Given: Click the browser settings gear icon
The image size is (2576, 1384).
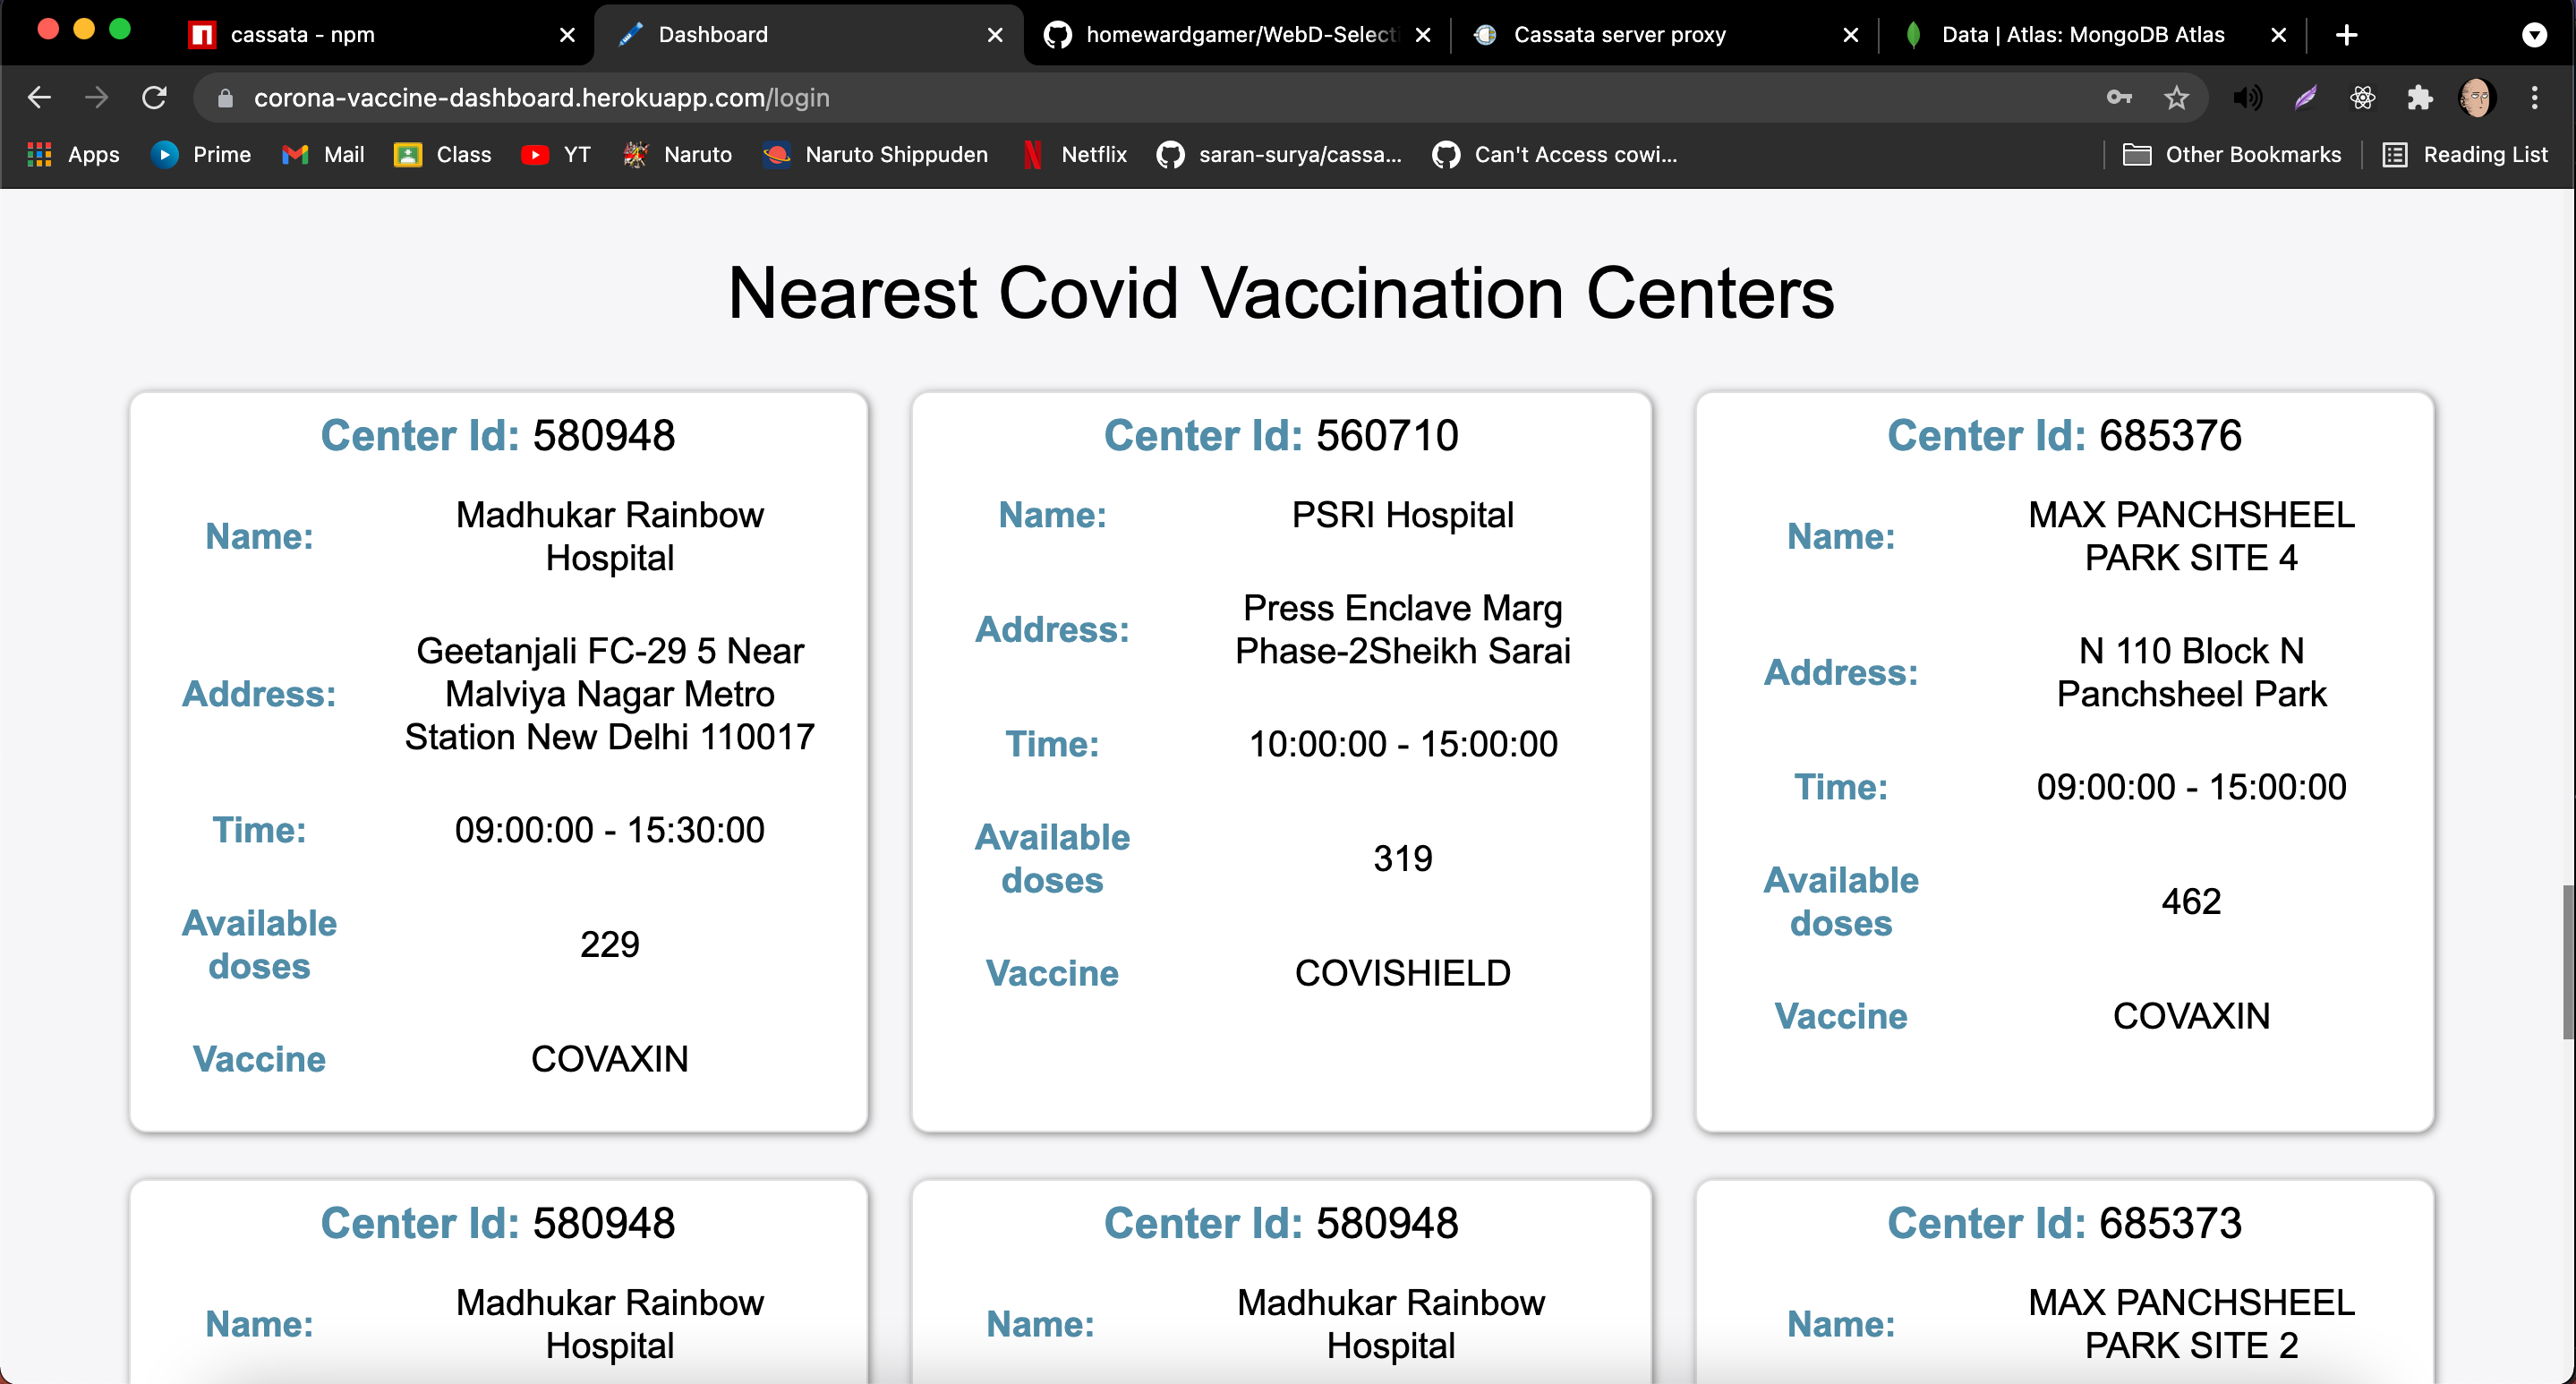Looking at the screenshot, I should 2365,98.
